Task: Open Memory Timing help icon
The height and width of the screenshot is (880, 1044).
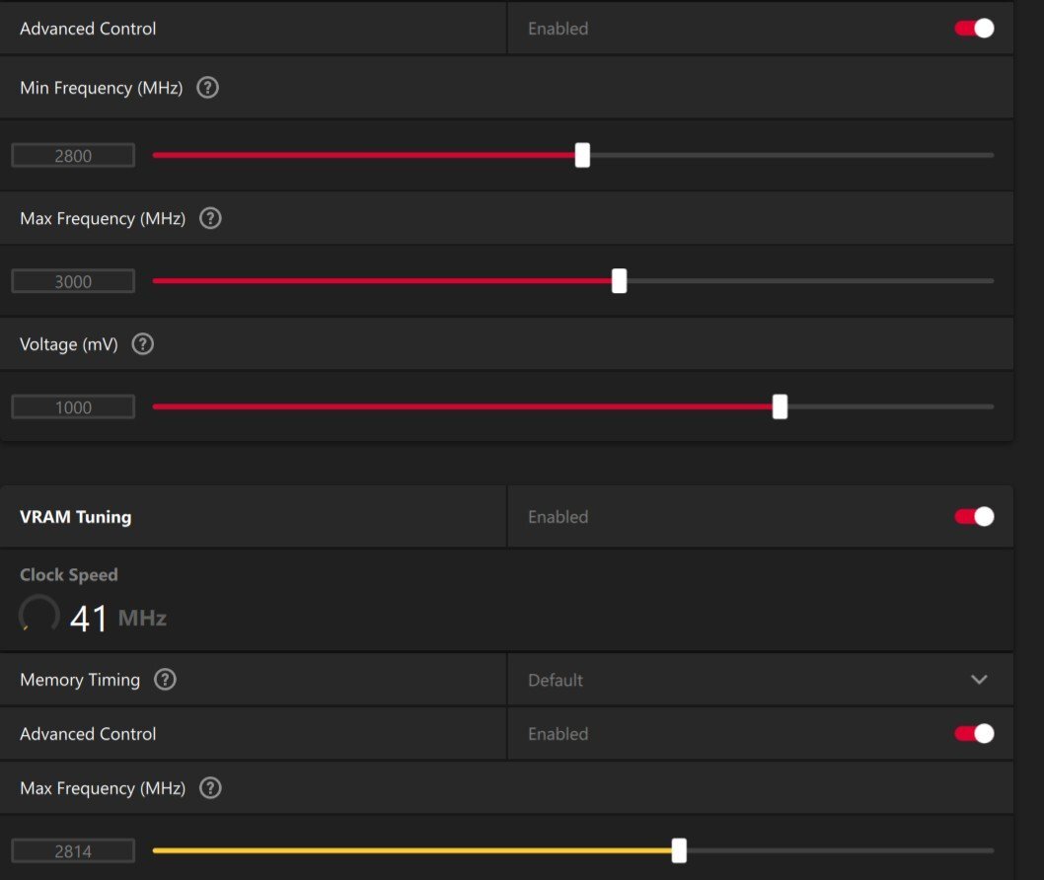Action: [165, 680]
